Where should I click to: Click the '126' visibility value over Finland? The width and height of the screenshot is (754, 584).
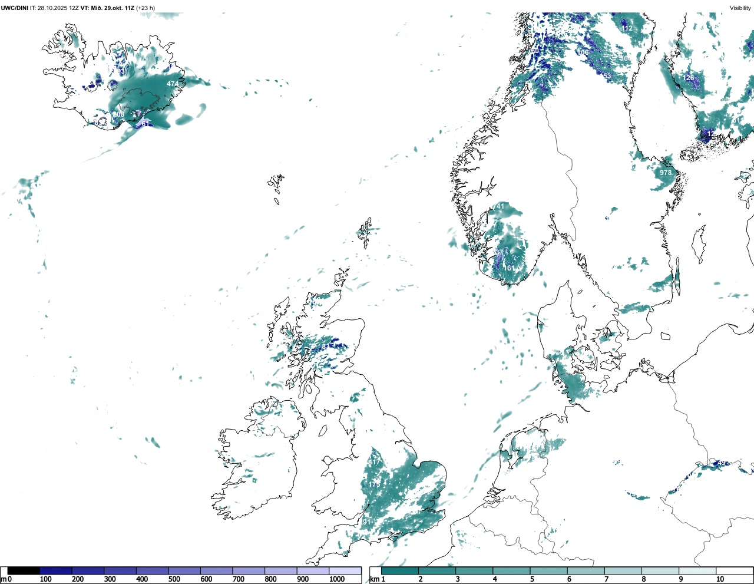pyautogui.click(x=689, y=78)
